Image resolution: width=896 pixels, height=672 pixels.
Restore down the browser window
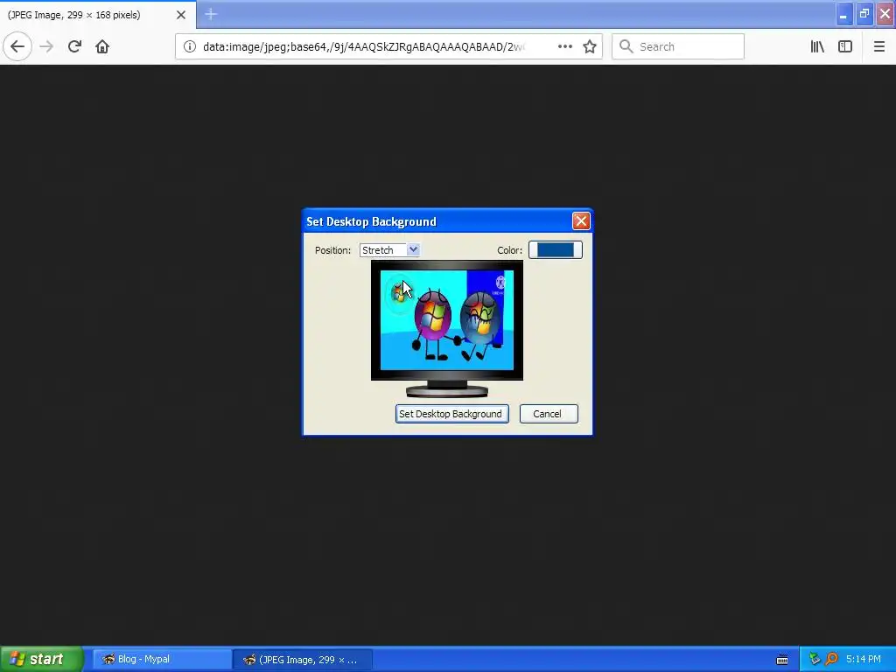pyautogui.click(x=864, y=14)
